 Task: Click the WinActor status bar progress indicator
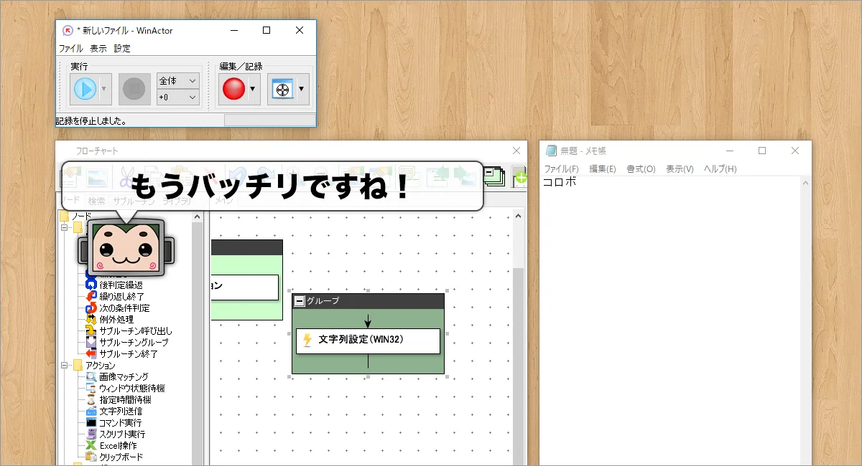point(269,120)
